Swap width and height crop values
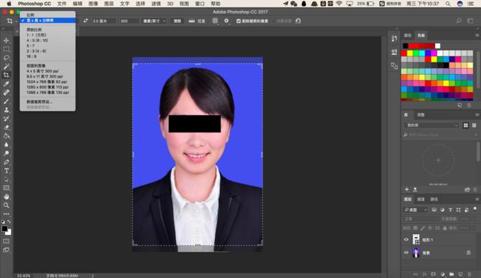481x278 pixels. (85, 21)
